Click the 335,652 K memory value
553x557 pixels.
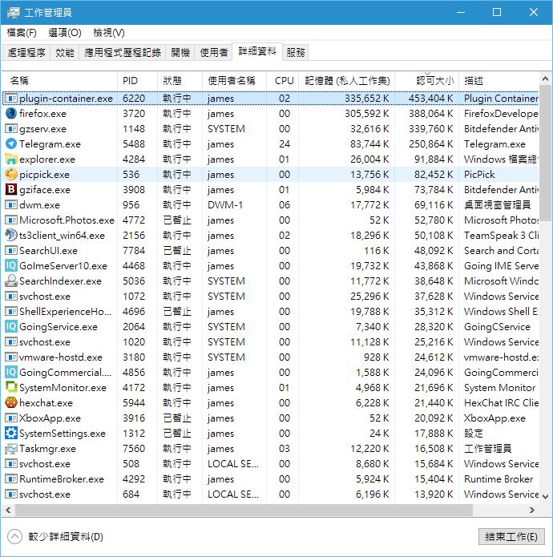tap(367, 98)
